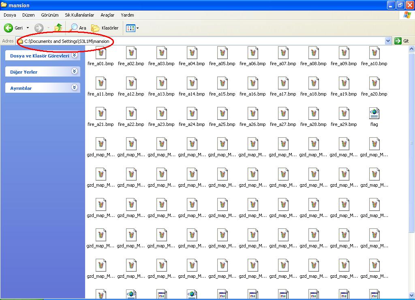415x300 pixels.
Task: Click the Git go button
Action: point(402,41)
